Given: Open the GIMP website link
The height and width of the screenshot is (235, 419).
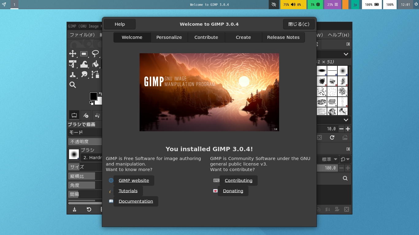Looking at the screenshot, I should pos(134,181).
